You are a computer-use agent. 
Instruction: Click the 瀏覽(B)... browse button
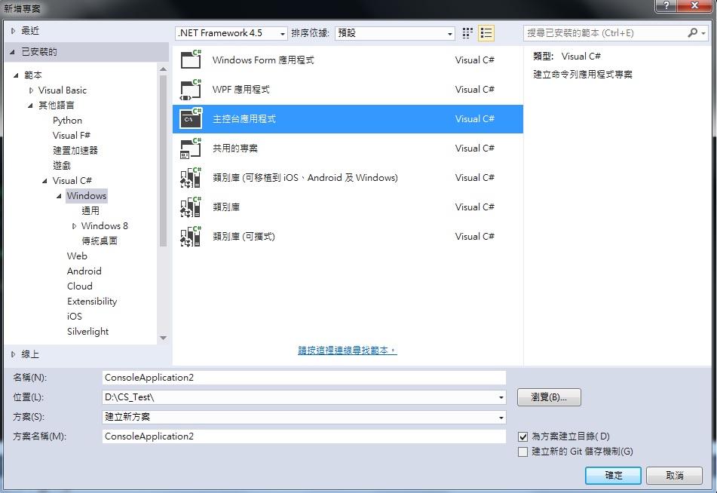(549, 397)
